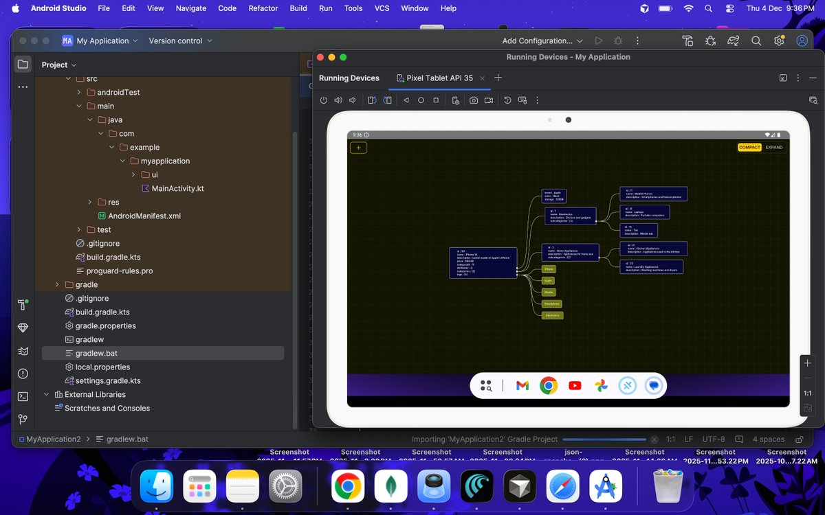
Task: Click the emulator power button icon
Action: (x=324, y=100)
